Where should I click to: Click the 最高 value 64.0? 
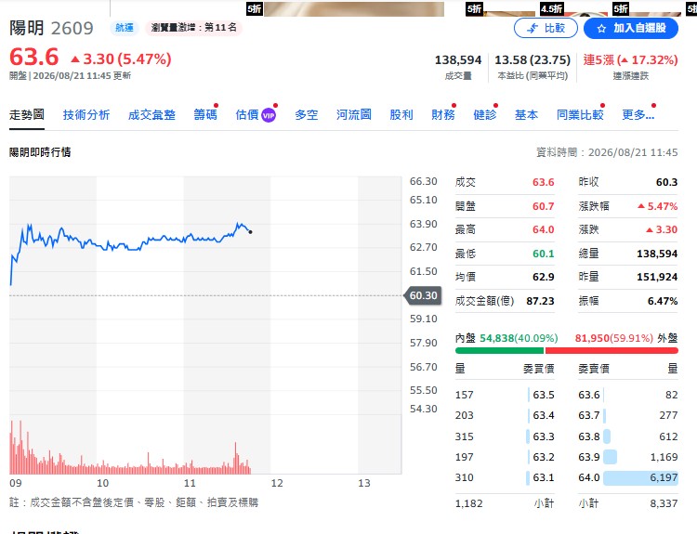[x=544, y=229]
